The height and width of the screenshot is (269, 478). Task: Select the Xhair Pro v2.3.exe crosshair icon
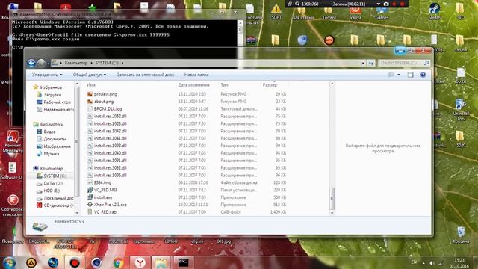click(x=90, y=205)
